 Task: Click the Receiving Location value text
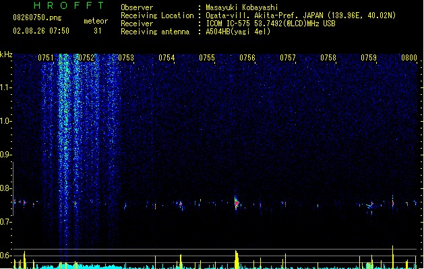[301, 15]
